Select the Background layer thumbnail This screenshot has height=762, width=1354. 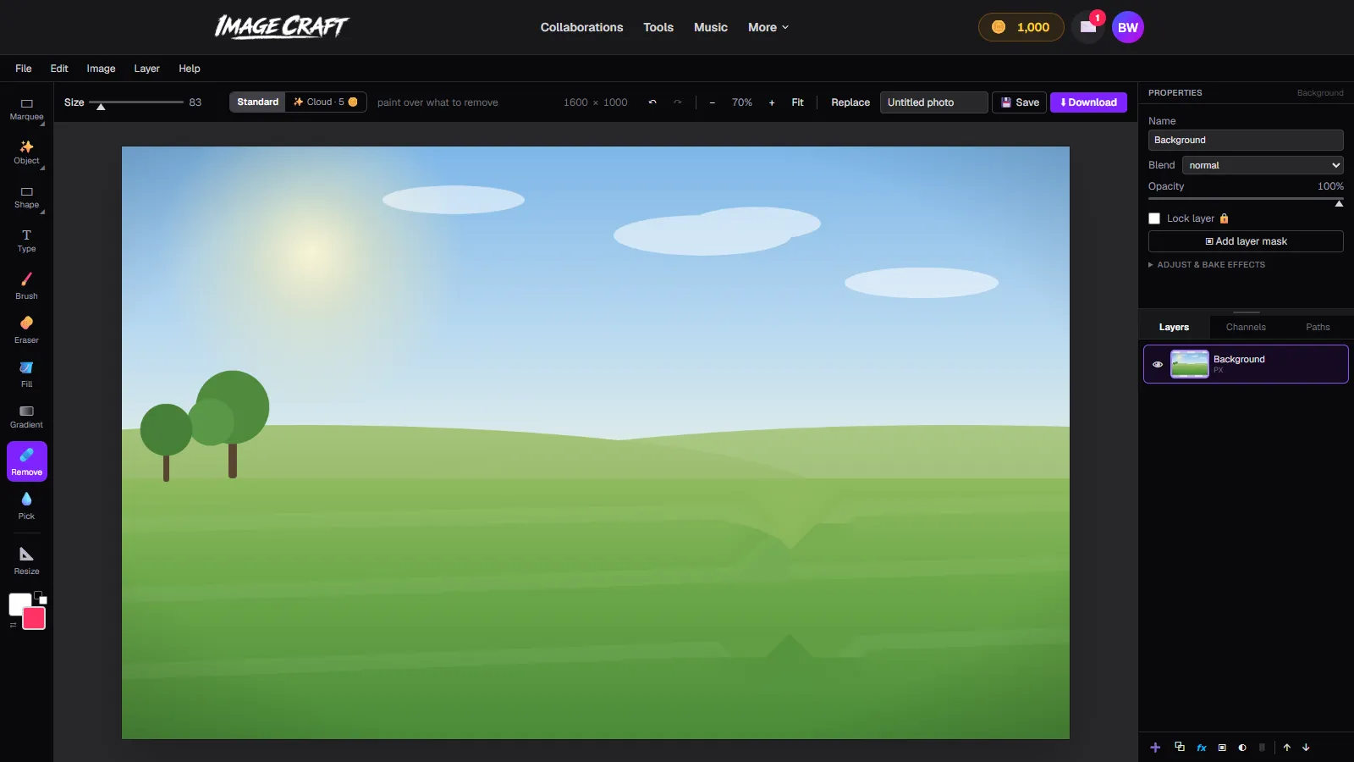[x=1189, y=364]
